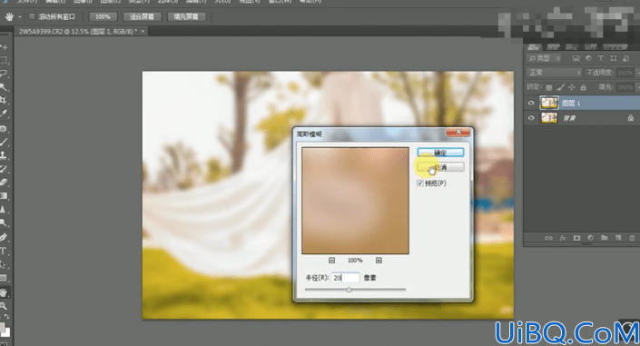The image size is (640, 346).
Task: Toggle type layer filter
Action: pyautogui.click(x=601, y=58)
